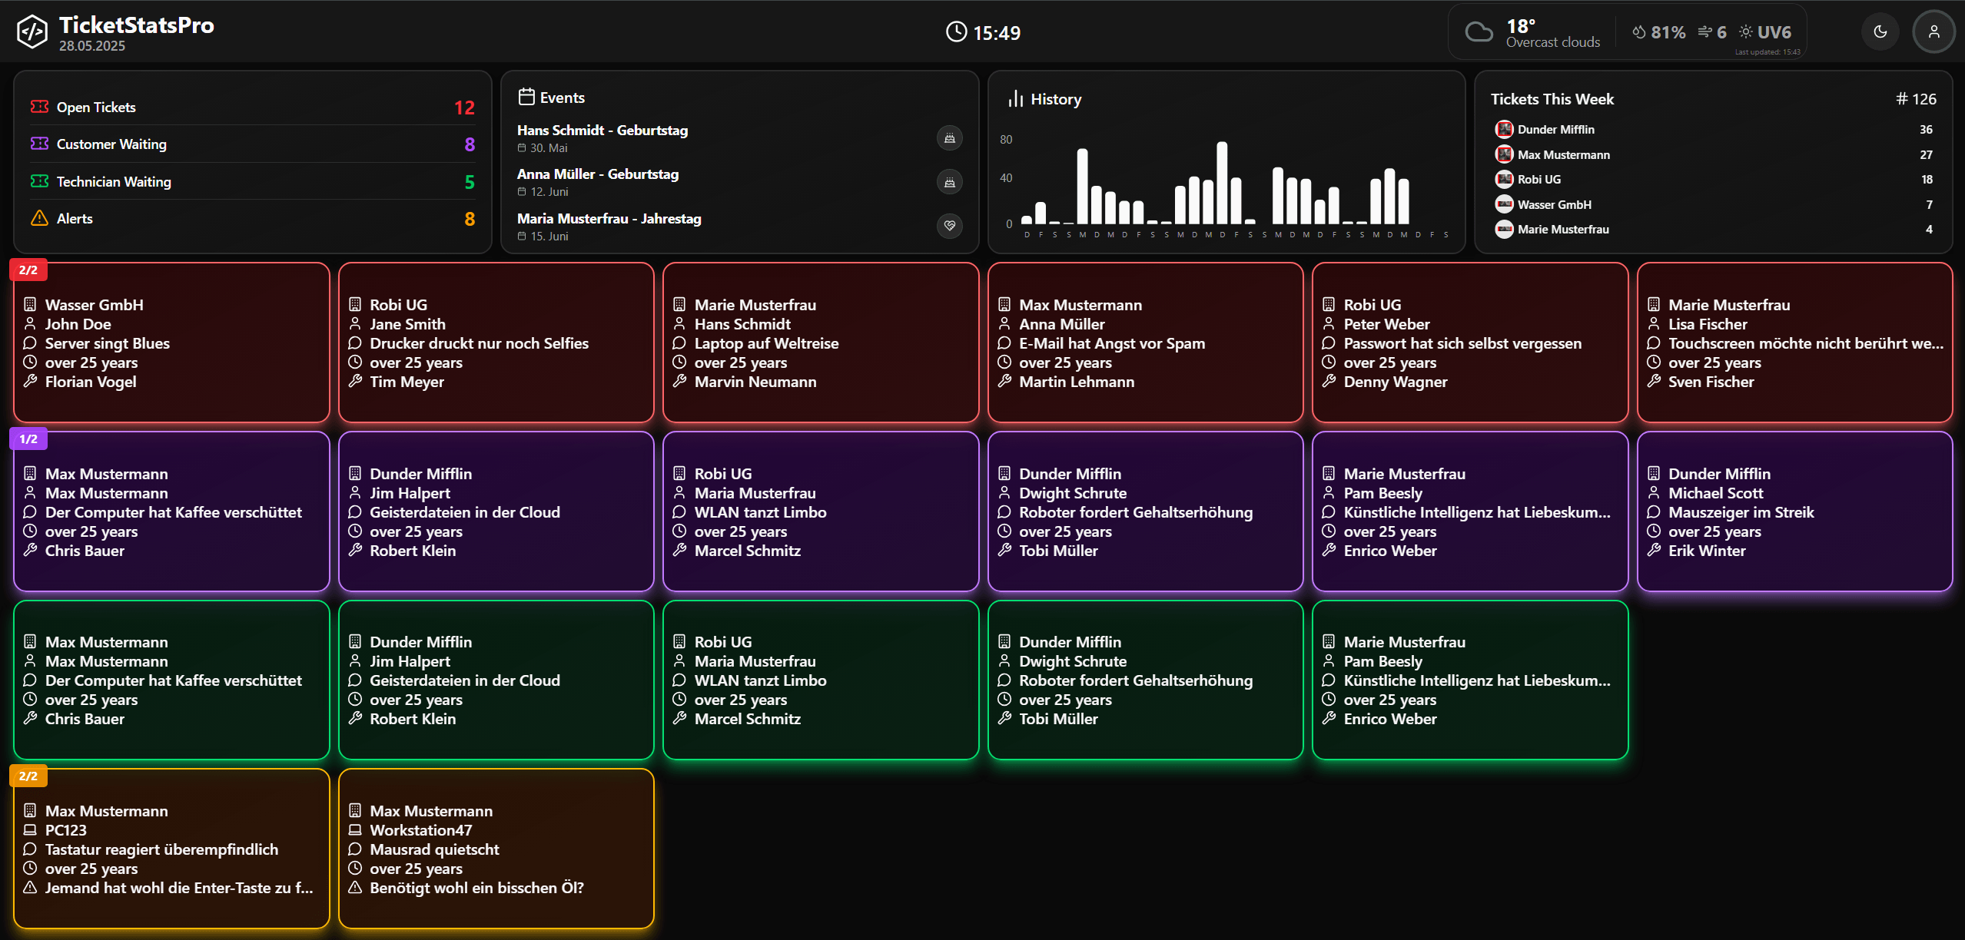This screenshot has width=1965, height=940.
Task: Click technician name Sven Fischer
Action: [x=1711, y=382]
